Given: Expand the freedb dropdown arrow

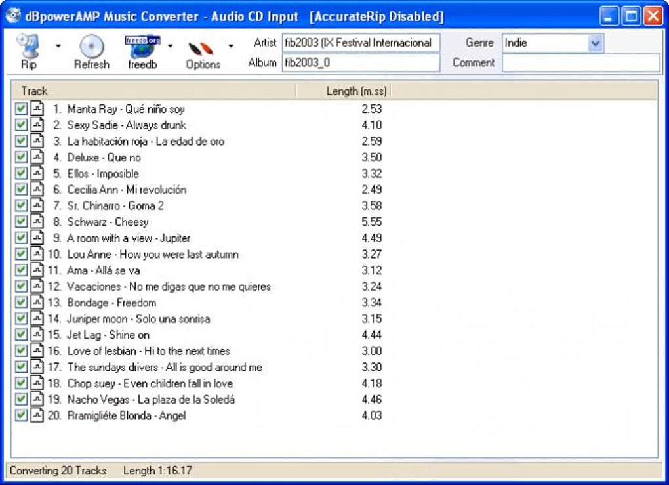Looking at the screenshot, I should (x=170, y=46).
